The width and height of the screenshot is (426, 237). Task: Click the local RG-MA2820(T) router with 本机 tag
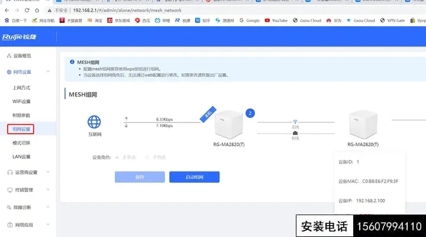(x=228, y=124)
